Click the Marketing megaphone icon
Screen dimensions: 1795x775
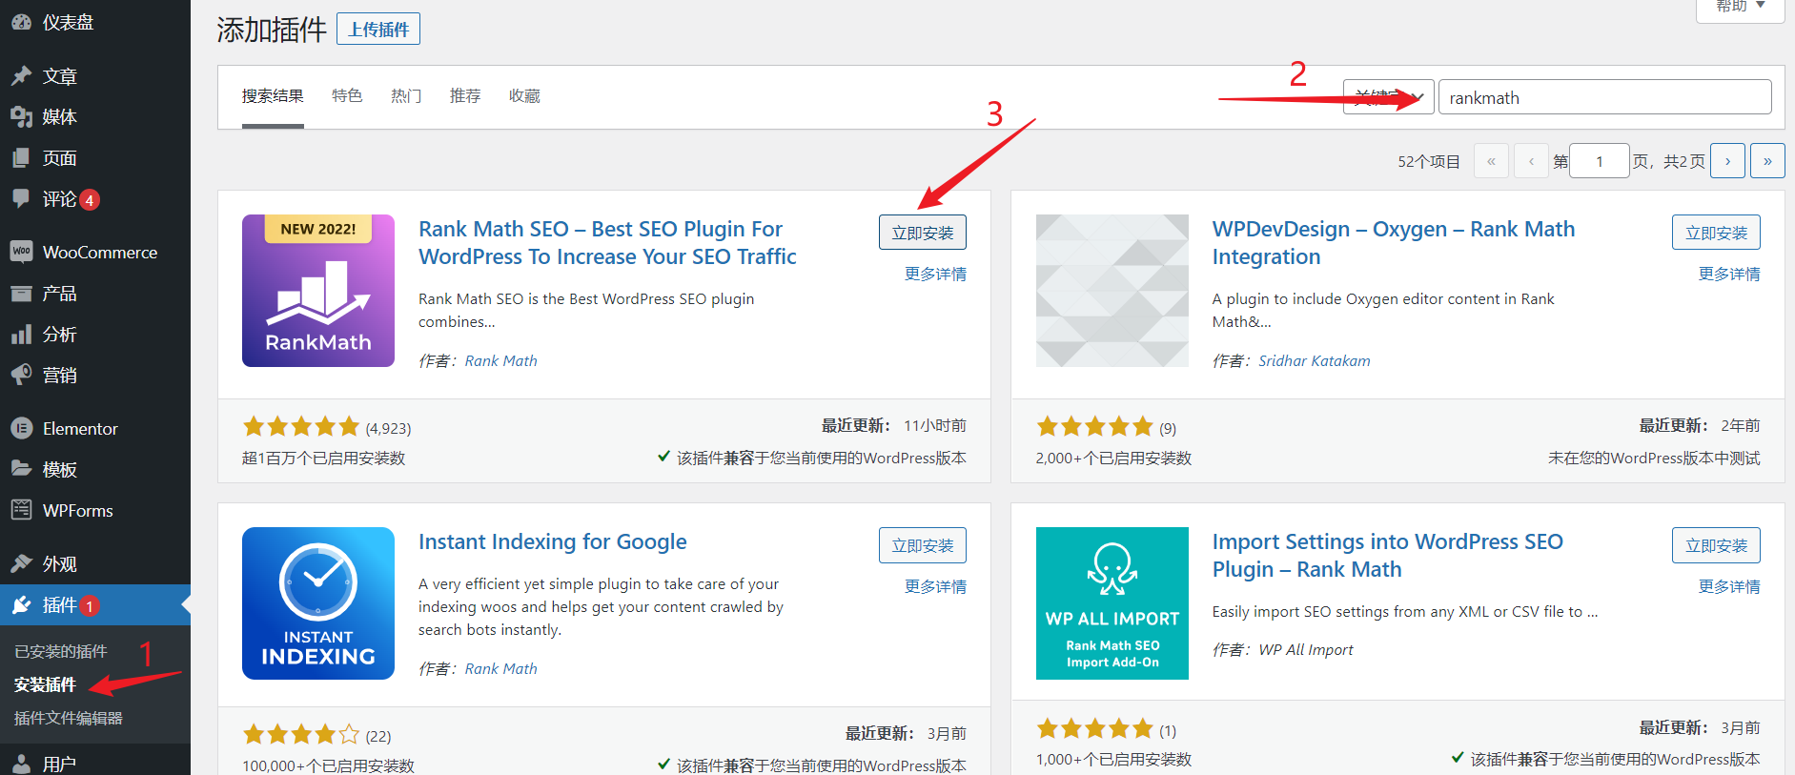(21, 375)
